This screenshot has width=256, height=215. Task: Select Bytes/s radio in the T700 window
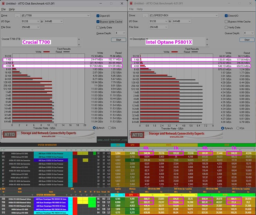(x=94, y=128)
